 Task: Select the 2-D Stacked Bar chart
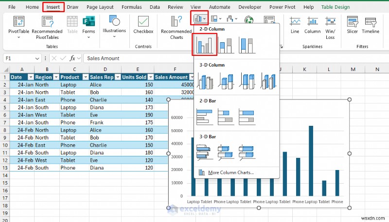pyautogui.click(x=226, y=117)
